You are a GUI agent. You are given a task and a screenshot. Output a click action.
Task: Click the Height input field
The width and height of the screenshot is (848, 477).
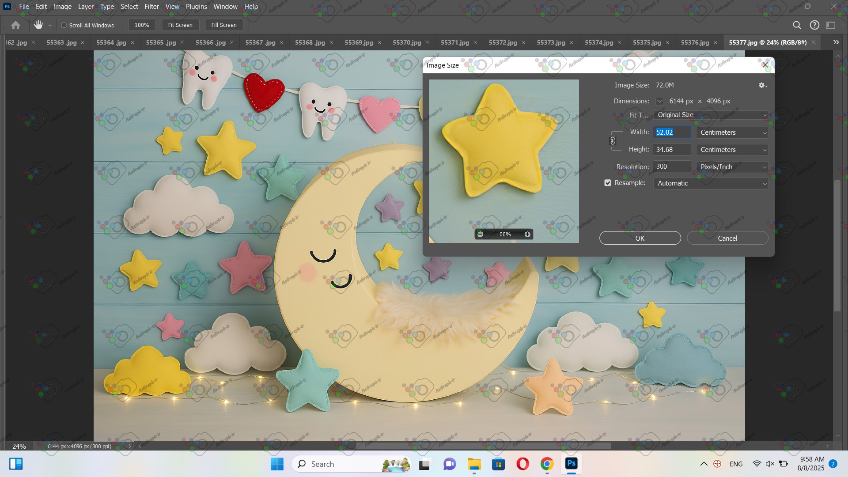pyautogui.click(x=671, y=150)
